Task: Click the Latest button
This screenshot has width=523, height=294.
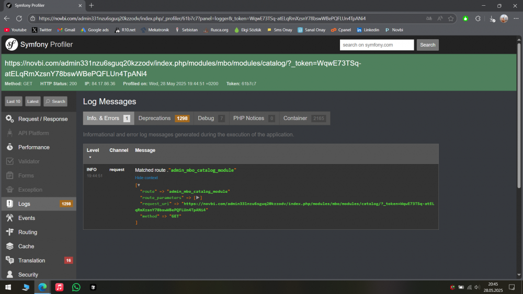Action: tap(32, 101)
